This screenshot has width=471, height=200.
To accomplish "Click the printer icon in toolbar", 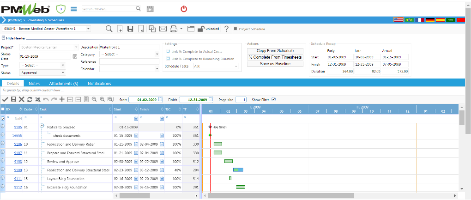I will pyautogui.click(x=173, y=29).
